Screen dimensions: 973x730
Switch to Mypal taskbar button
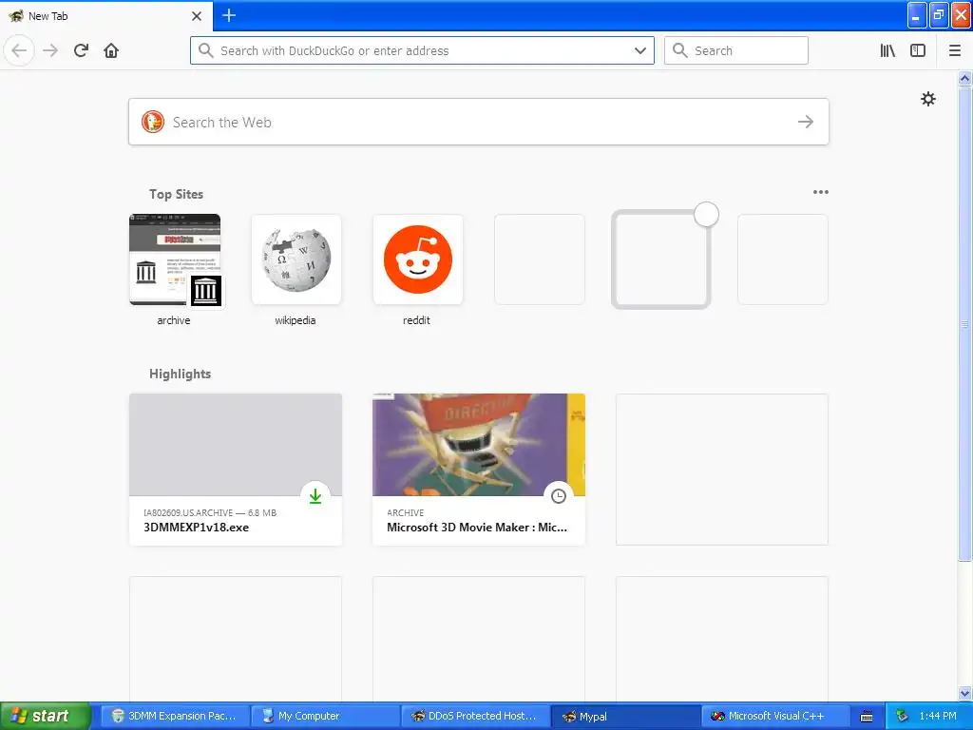tap(625, 716)
